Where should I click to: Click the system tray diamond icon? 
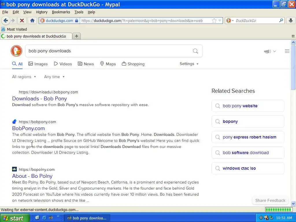pyautogui.click(x=261, y=218)
